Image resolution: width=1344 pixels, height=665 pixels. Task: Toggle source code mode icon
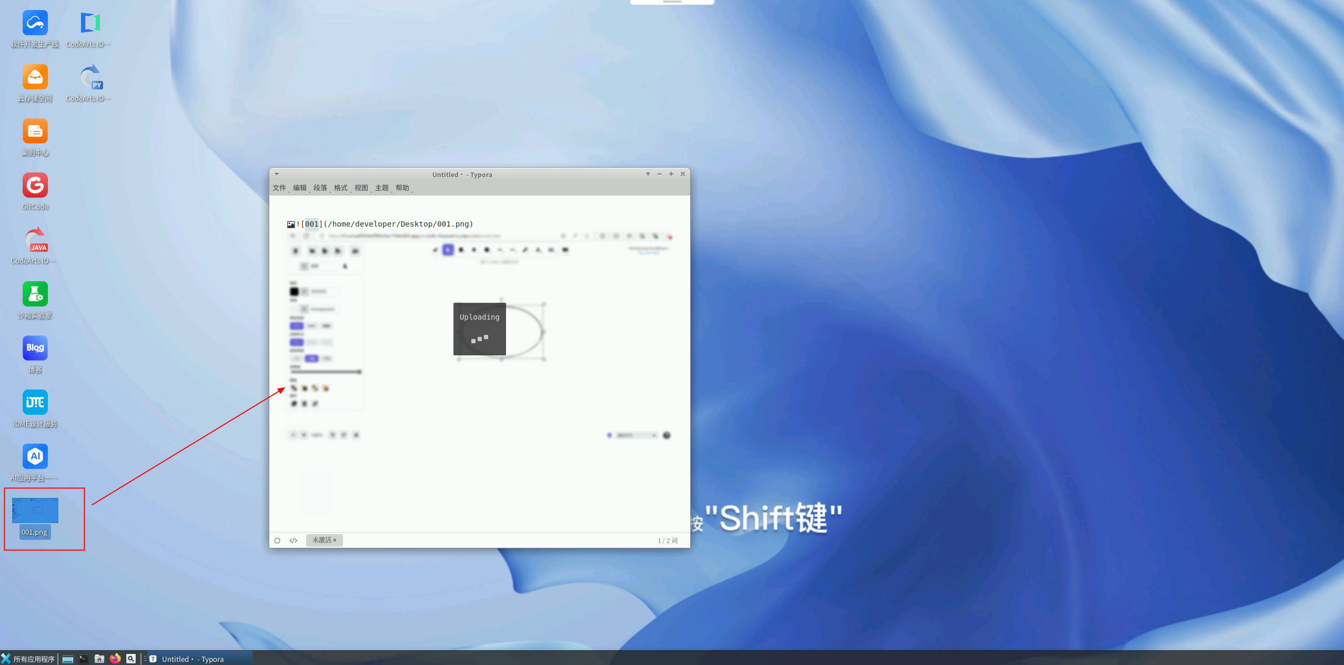pyautogui.click(x=294, y=540)
